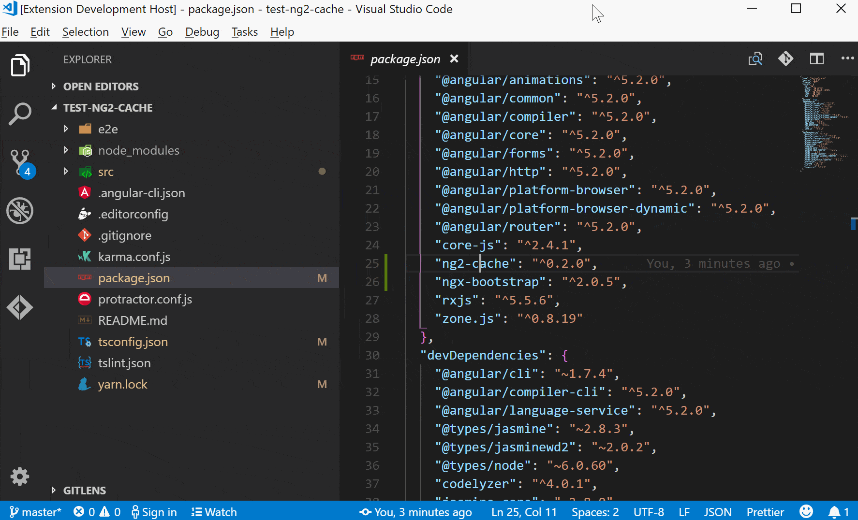Click Watch in the status bar
The image size is (858, 520).
point(214,512)
